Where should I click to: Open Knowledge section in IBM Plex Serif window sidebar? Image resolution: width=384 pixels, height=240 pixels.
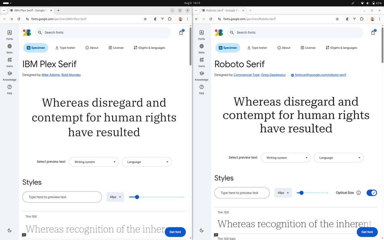pos(10,76)
